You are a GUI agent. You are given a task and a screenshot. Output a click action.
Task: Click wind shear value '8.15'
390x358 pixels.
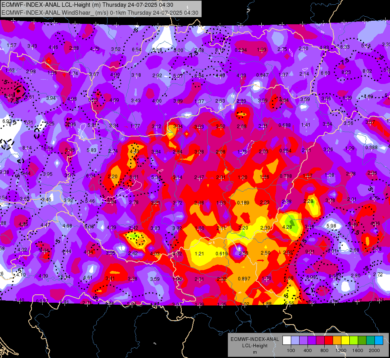click(220, 50)
